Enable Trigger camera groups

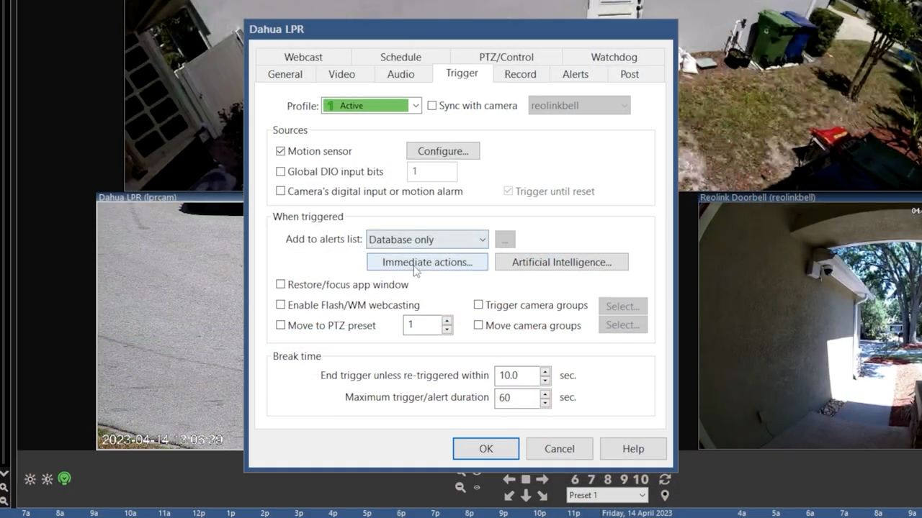pos(478,305)
